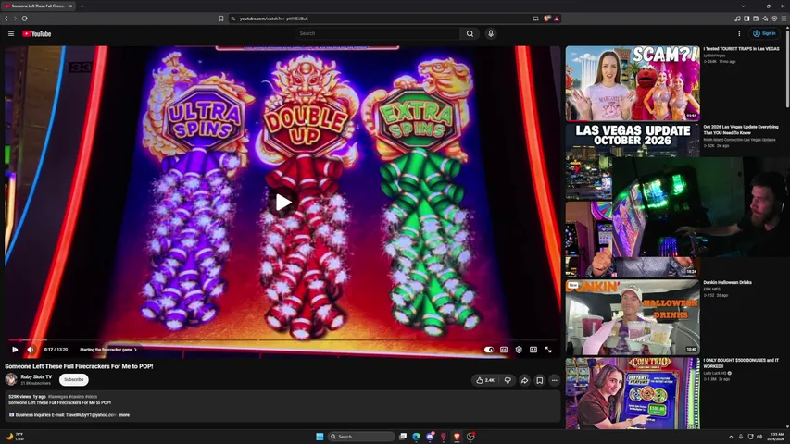Image resolution: width=790 pixels, height=444 pixels.
Task: Open 'I ONLY BOUGHT $500 BONUSES' title
Action: click(x=741, y=364)
